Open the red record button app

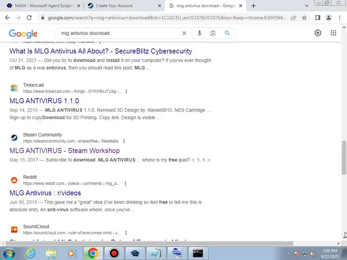click(x=114, y=253)
